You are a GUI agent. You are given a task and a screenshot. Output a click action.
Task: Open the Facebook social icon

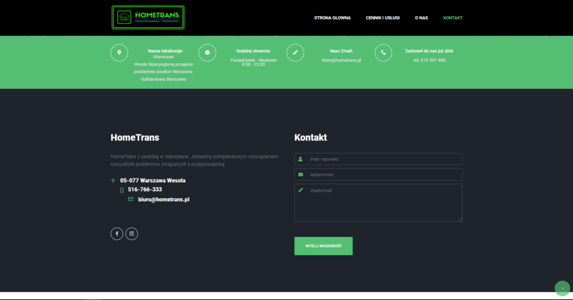pyautogui.click(x=116, y=234)
